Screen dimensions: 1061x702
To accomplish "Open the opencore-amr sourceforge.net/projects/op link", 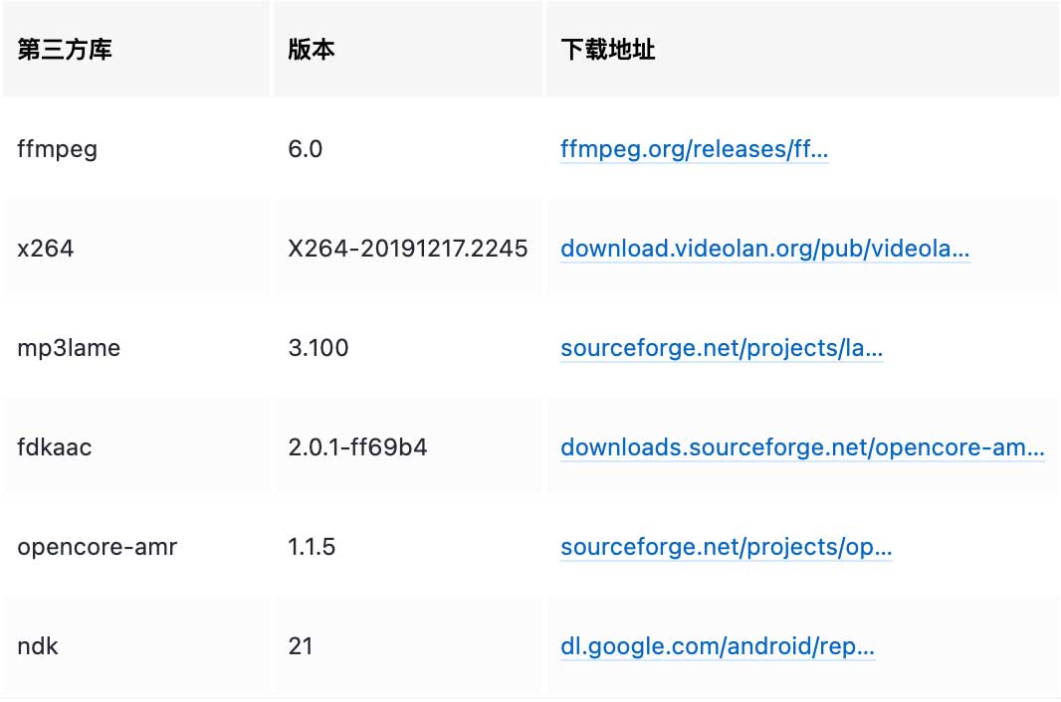I will [x=726, y=547].
